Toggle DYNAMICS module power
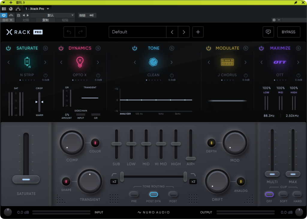This screenshot has width=307, height=219. pyautogui.click(x=61, y=48)
